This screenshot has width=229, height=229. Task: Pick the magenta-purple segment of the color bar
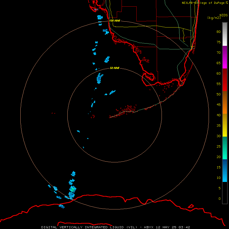(x=225, y=57)
